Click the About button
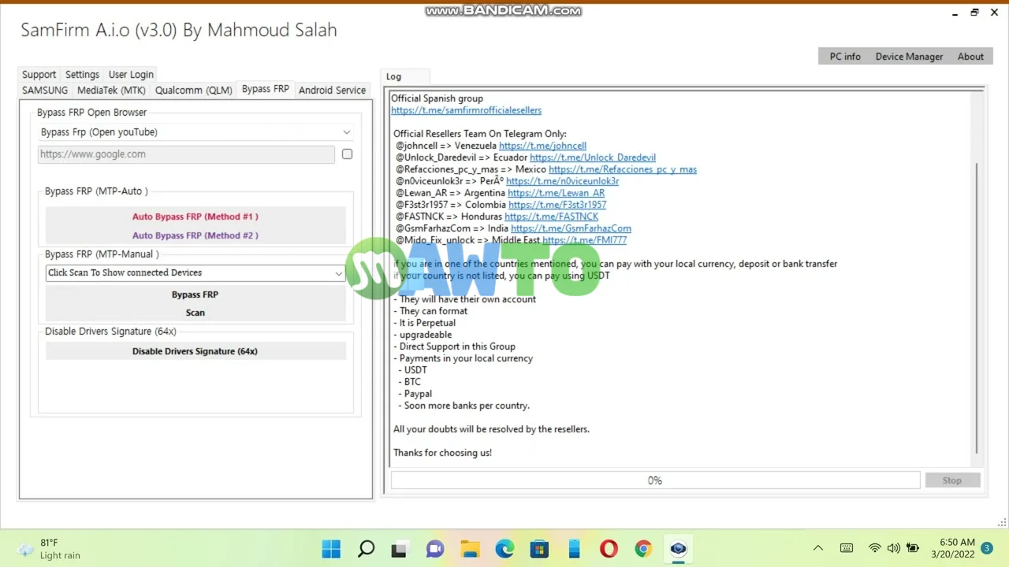The image size is (1009, 567). tap(970, 57)
